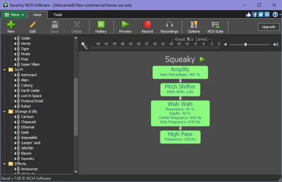Click the thumbs-up like icon
Screen dimensions: 282x182
(248, 15)
